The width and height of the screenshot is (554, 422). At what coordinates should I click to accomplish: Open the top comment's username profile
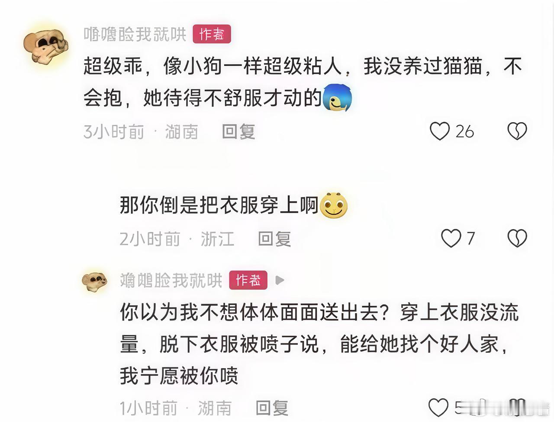[x=135, y=34]
